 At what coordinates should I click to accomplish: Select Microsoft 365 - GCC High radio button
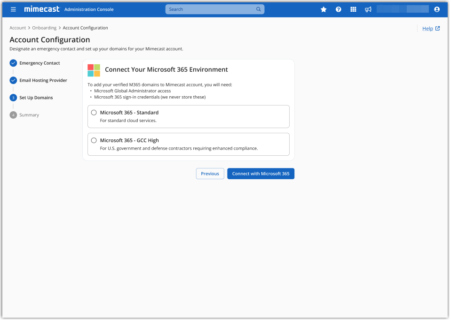[x=94, y=140]
